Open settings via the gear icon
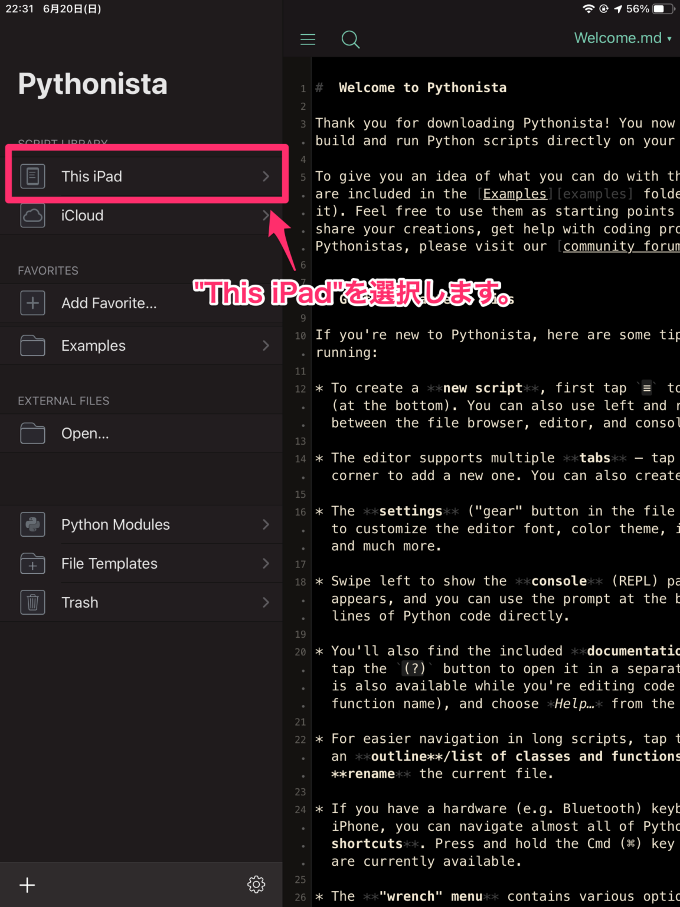The image size is (680, 907). pos(256,884)
